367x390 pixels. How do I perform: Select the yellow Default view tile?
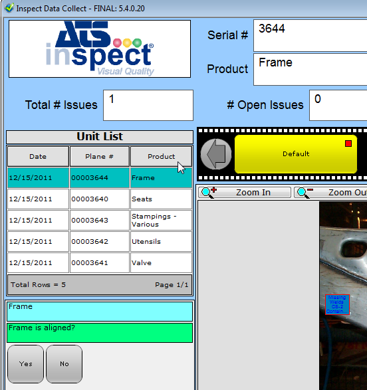pos(296,154)
